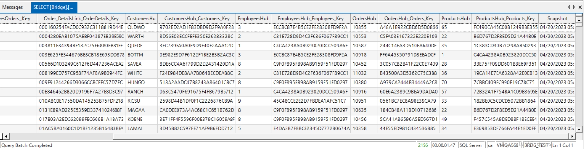This screenshot has width=584, height=149.
Task: Select the SELECT [Bridge] results tab
Action: (x=54, y=7)
